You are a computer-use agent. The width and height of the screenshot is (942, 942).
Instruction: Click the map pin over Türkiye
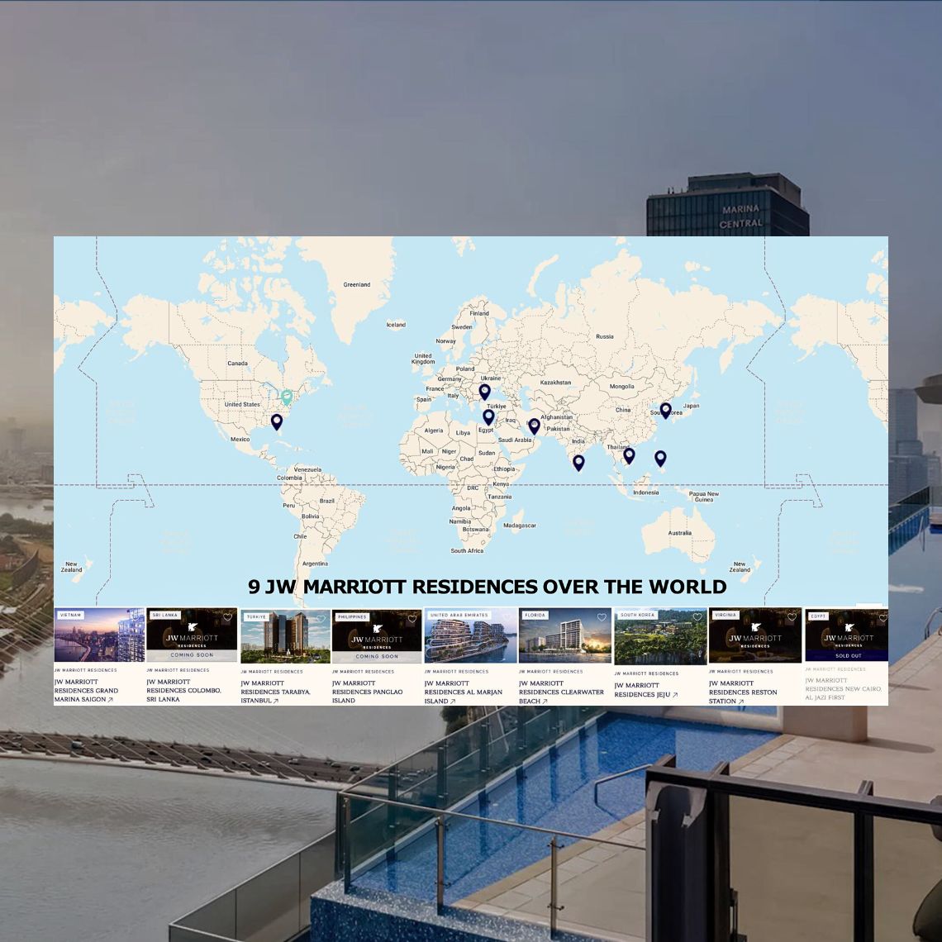point(484,392)
